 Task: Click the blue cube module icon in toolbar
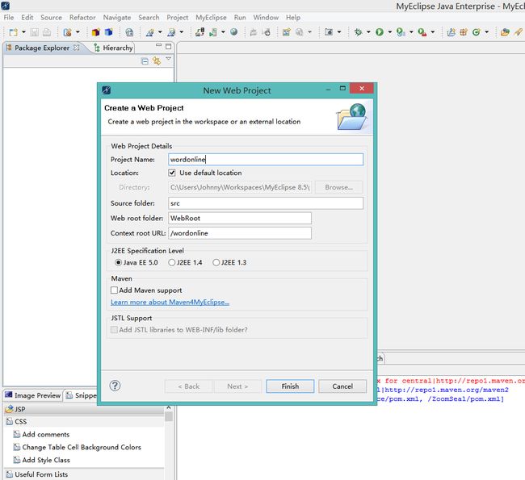(x=108, y=32)
